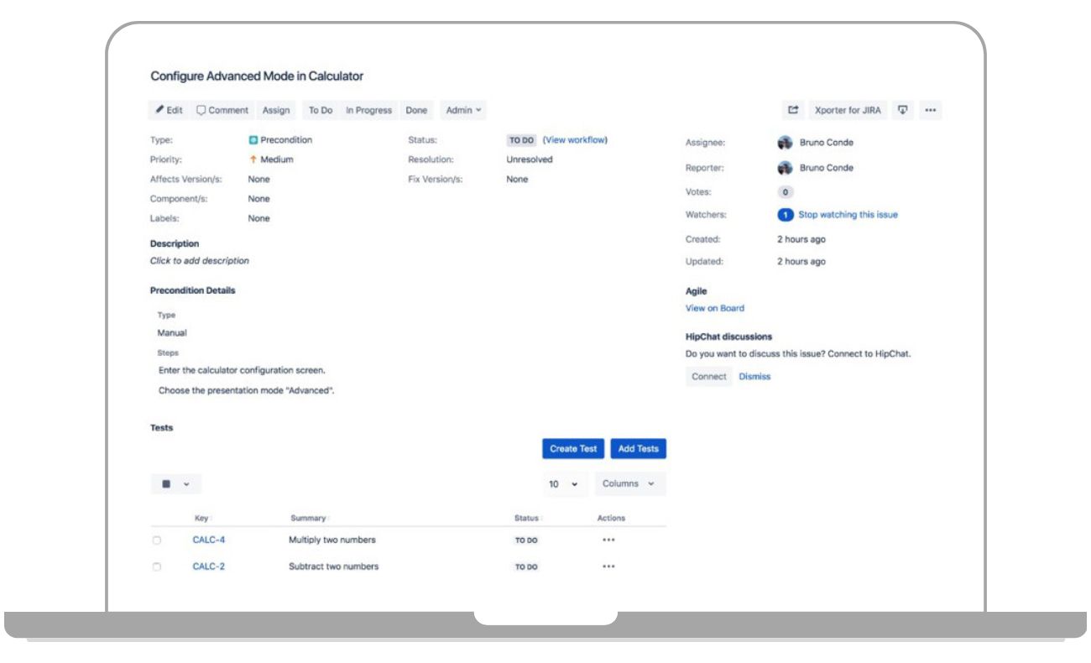This screenshot has height=663, width=1091.
Task: Click the description field to add description
Action: click(200, 261)
